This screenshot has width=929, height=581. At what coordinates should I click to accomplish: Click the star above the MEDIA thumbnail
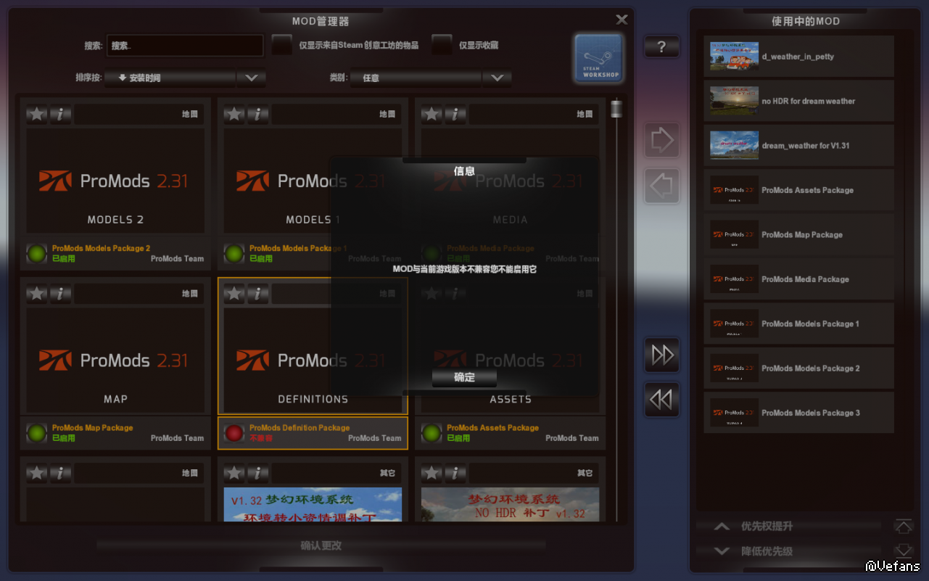(432, 114)
